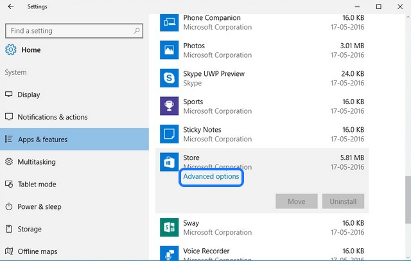This screenshot has width=411, height=261.
Task: Select the Sticky Notes app name
Action: tap(202, 130)
